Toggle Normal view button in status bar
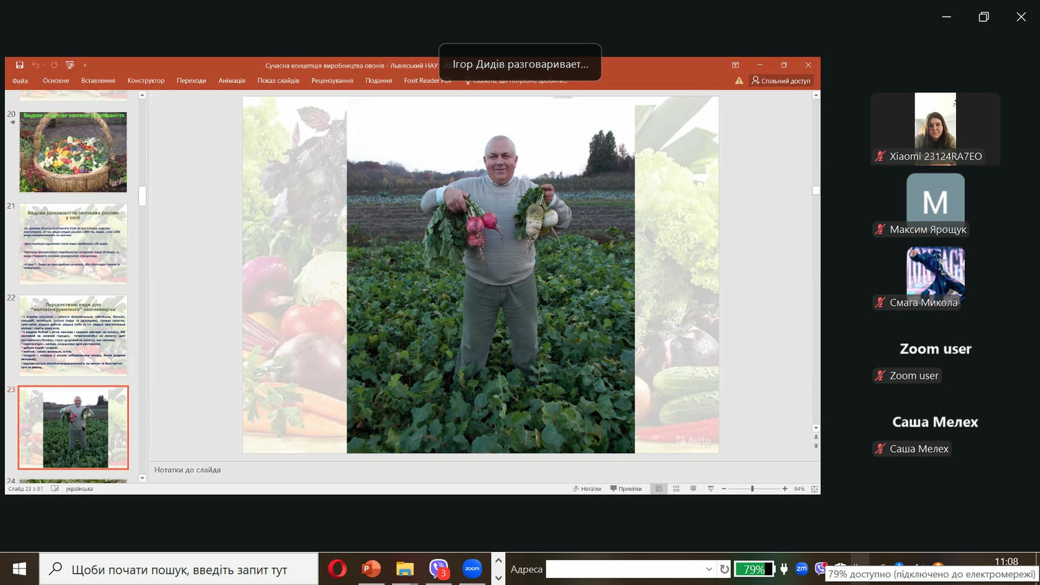The height and width of the screenshot is (585, 1040). pos(659,489)
